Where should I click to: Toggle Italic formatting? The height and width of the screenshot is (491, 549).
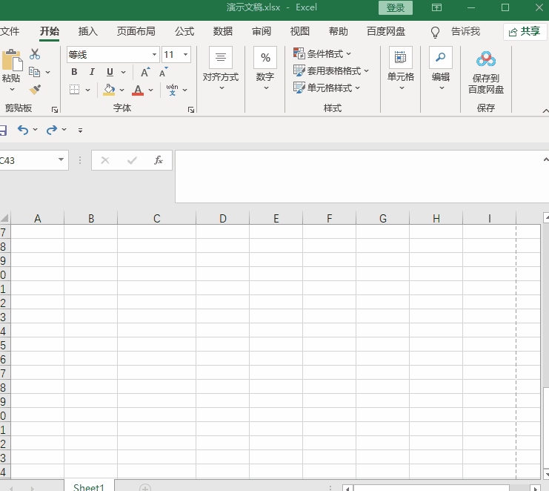92,72
